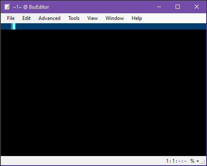The image size is (207, 166).
Task: Click the BssEditor notepad icon in title bar
Action: click(x=7, y=7)
